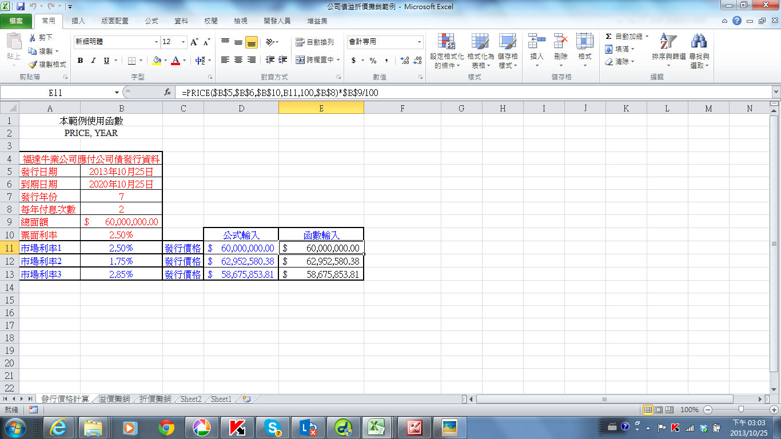Click the insert cells 插入 icon
Viewport: 781px width, 439px height.
(537, 42)
